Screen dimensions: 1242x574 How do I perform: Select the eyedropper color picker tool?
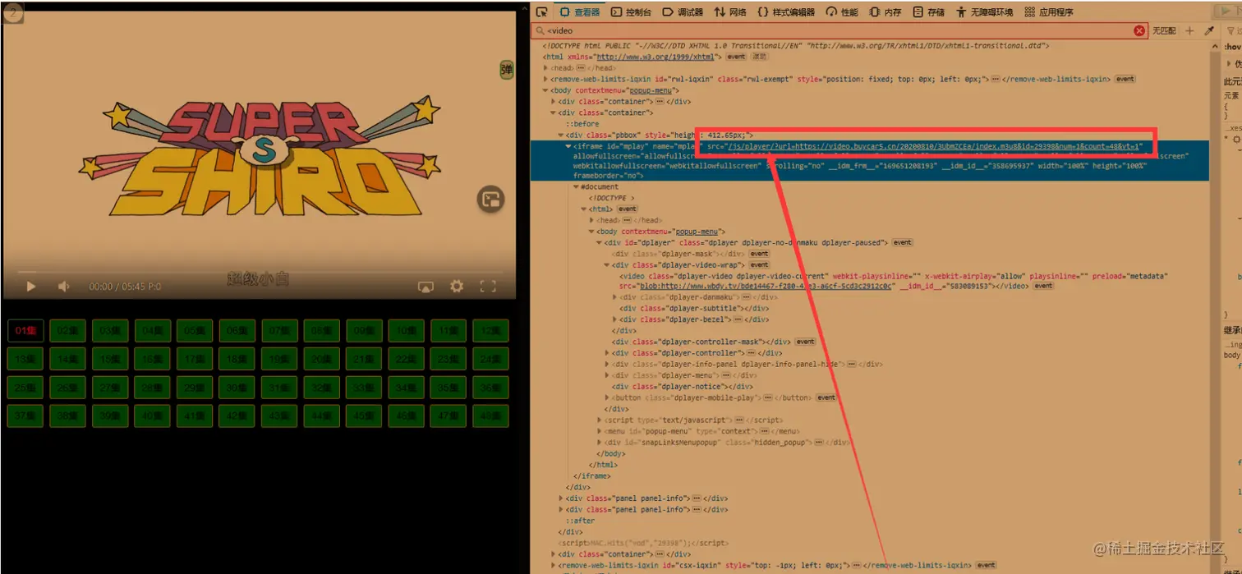click(1209, 30)
